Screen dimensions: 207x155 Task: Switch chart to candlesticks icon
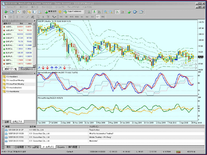point(94,12)
